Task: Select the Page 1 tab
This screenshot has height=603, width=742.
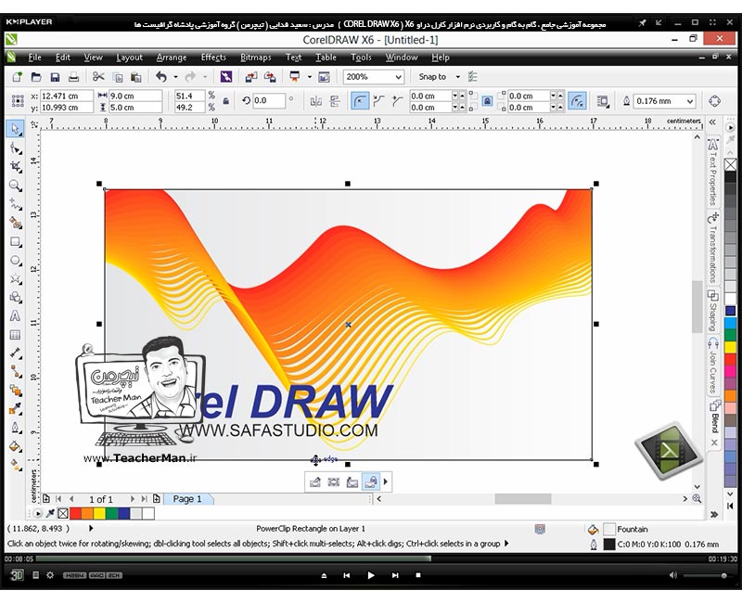Action: click(x=187, y=499)
